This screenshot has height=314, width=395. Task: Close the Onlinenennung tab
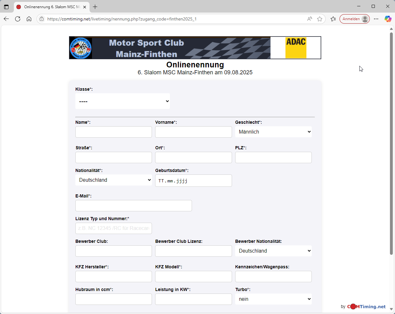[x=84, y=7]
